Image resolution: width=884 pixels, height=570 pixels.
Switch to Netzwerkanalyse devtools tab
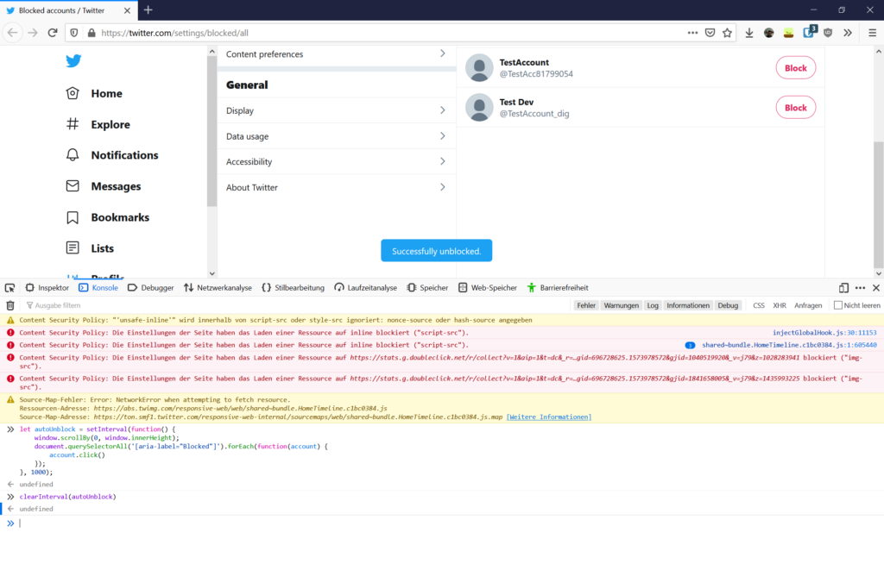(x=218, y=288)
